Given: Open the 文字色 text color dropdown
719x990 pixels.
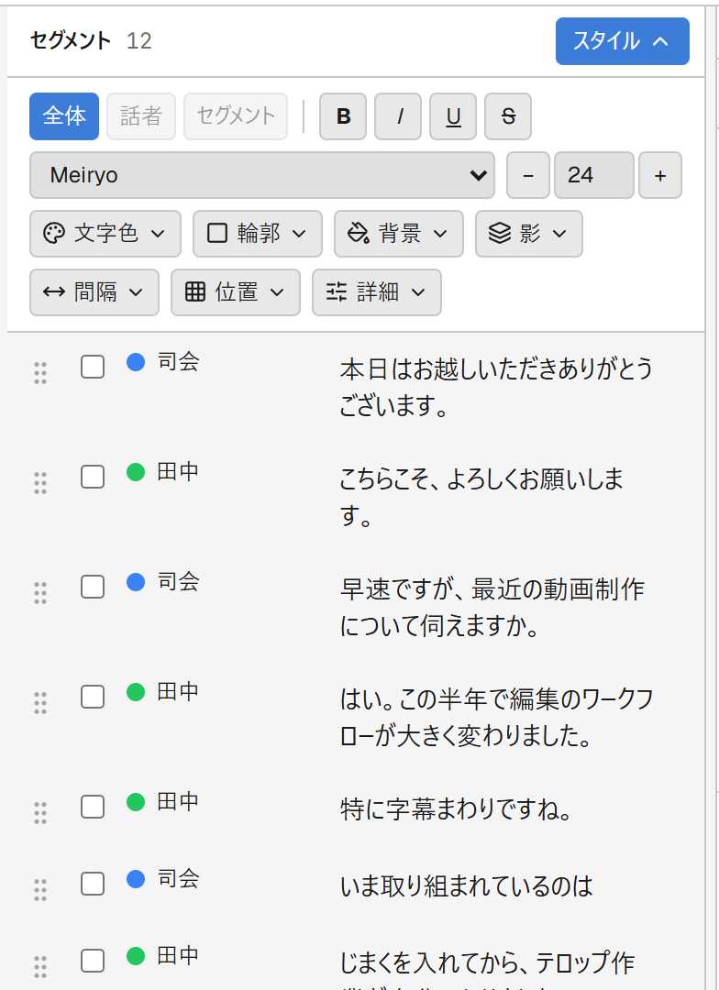Looking at the screenshot, I should 105,234.
